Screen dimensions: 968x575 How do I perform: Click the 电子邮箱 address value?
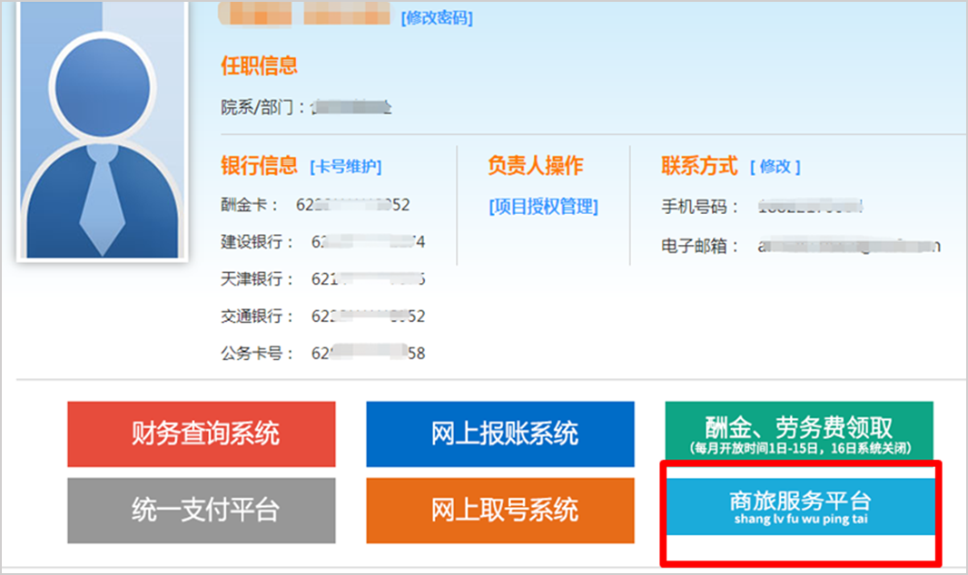[x=849, y=246]
